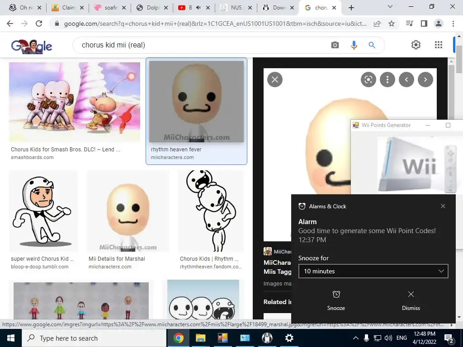Show previous image in preview panel
Screen dimensions: 463x347
pos(406,80)
